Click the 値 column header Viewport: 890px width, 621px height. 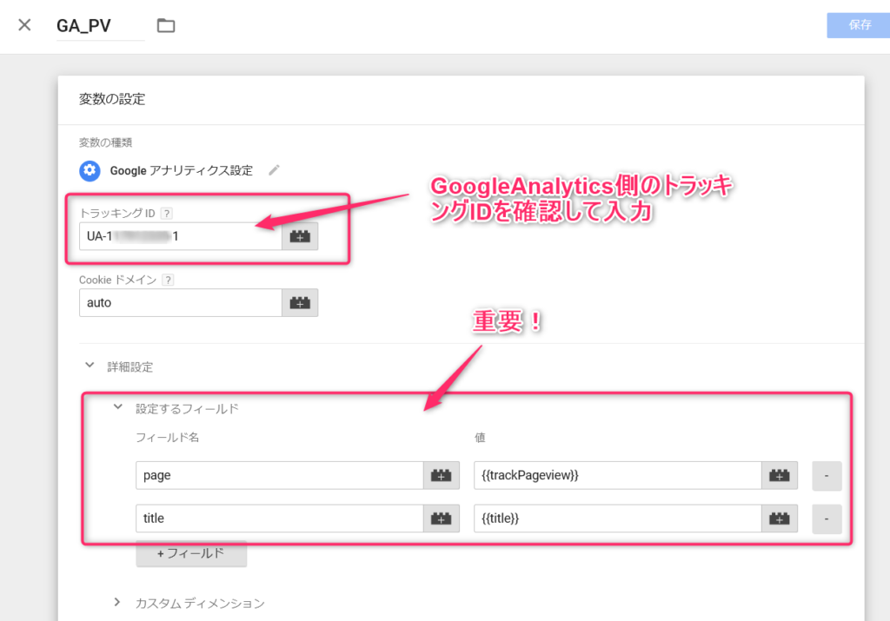pyautogui.click(x=480, y=437)
